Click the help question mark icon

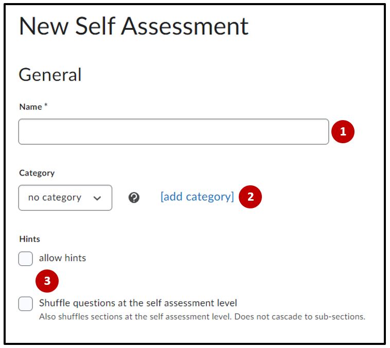(134, 198)
